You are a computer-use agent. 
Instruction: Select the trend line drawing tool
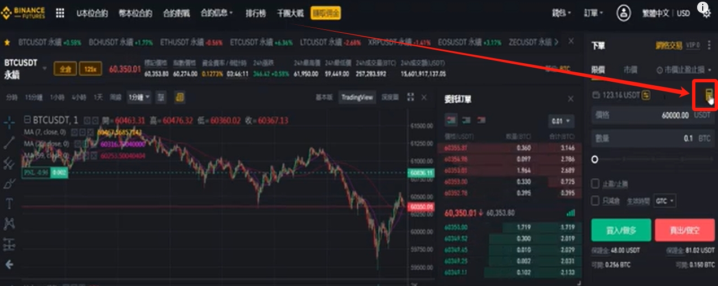coord(9,143)
